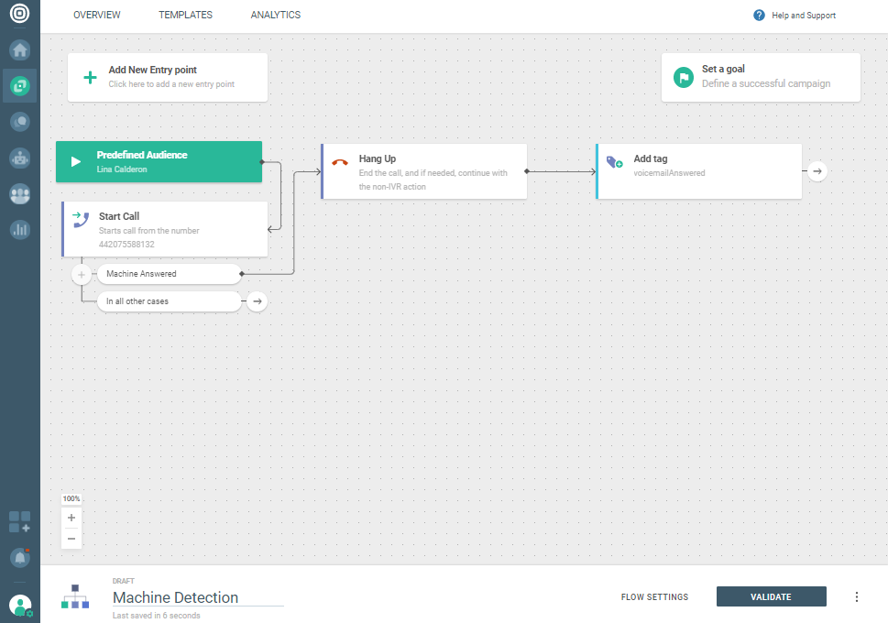Open the bot icon in sidebar
This screenshot has height=623, width=888.
pos(19,158)
